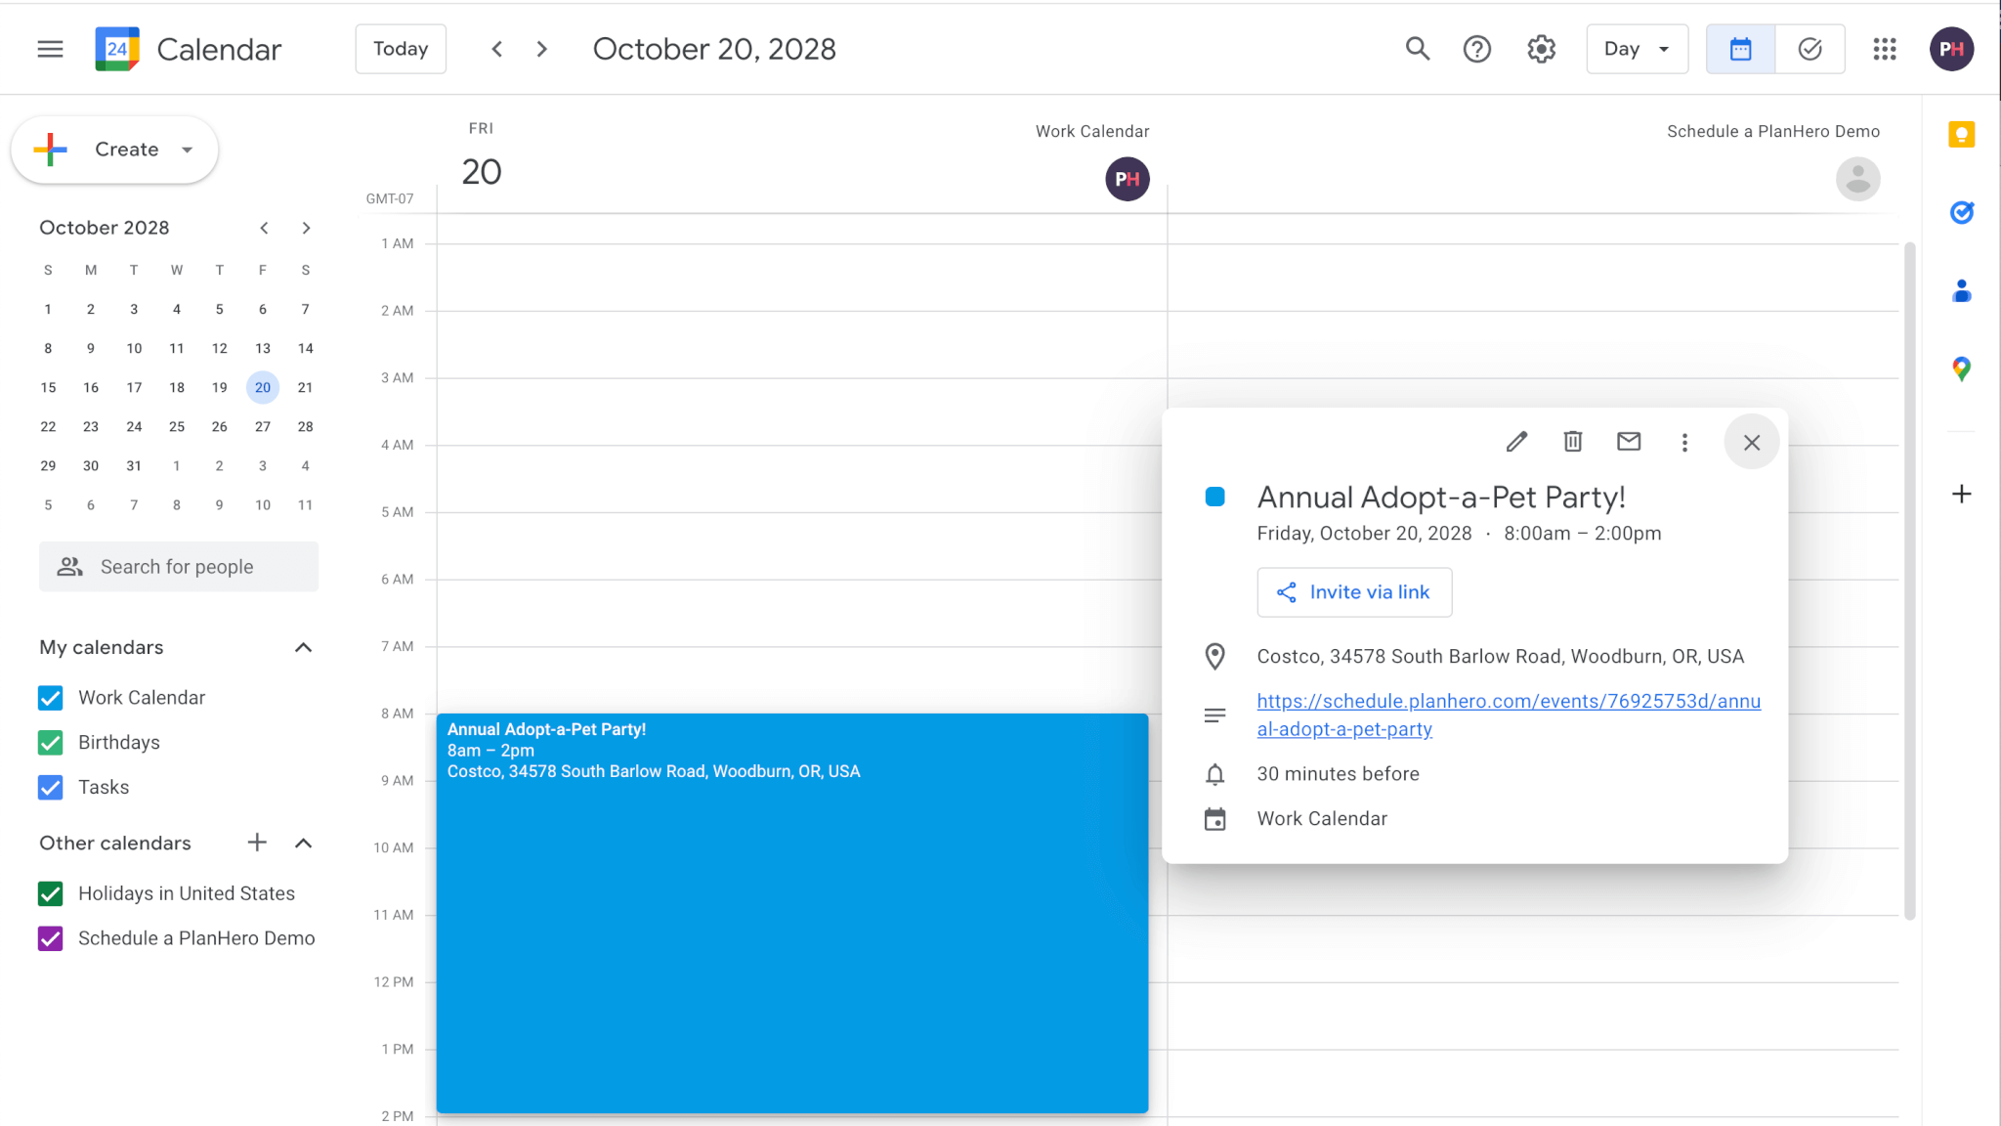2001x1126 pixels.
Task: Open the Create button dropdown arrow
Action: click(x=187, y=150)
